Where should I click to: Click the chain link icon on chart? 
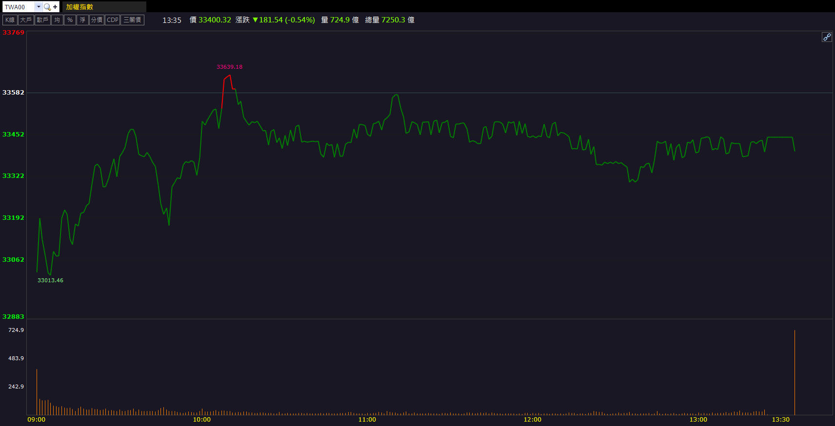point(827,37)
